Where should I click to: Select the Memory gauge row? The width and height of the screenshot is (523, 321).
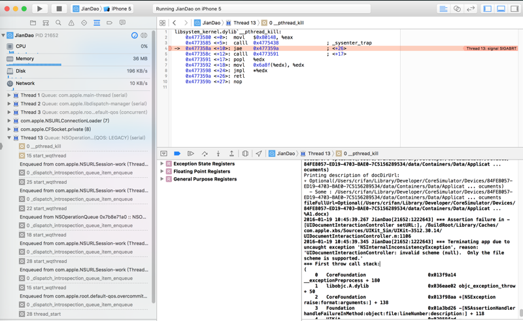(25, 59)
